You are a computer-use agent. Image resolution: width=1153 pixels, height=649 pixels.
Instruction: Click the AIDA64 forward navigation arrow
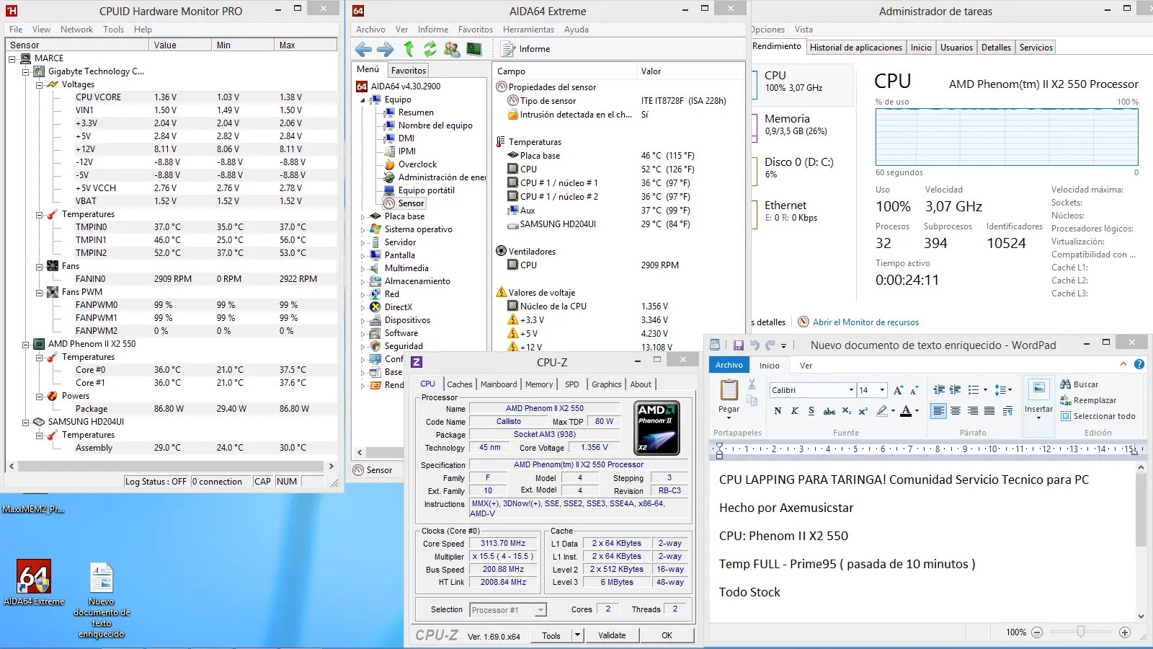click(x=386, y=49)
